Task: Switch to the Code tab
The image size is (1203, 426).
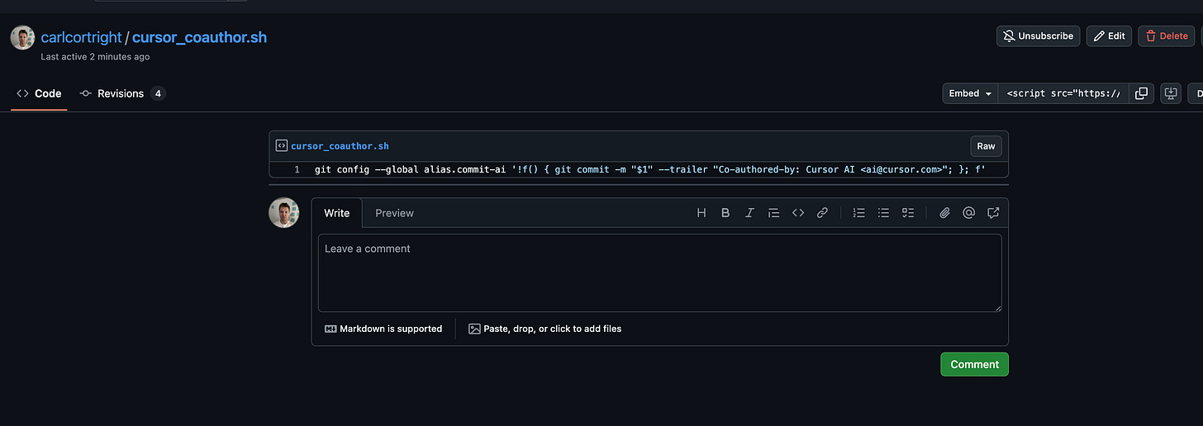Action: tap(39, 93)
